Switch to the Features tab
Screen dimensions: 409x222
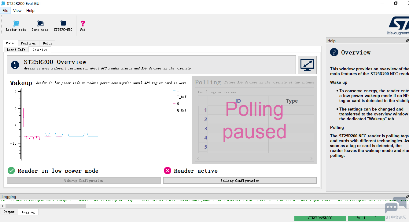tap(28, 43)
